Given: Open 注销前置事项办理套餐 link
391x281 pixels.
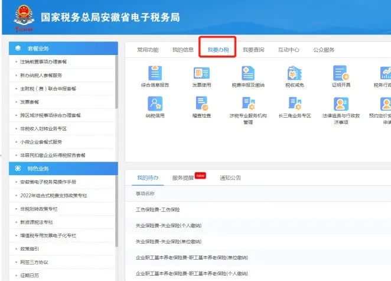Looking at the screenshot, I should (x=43, y=62).
